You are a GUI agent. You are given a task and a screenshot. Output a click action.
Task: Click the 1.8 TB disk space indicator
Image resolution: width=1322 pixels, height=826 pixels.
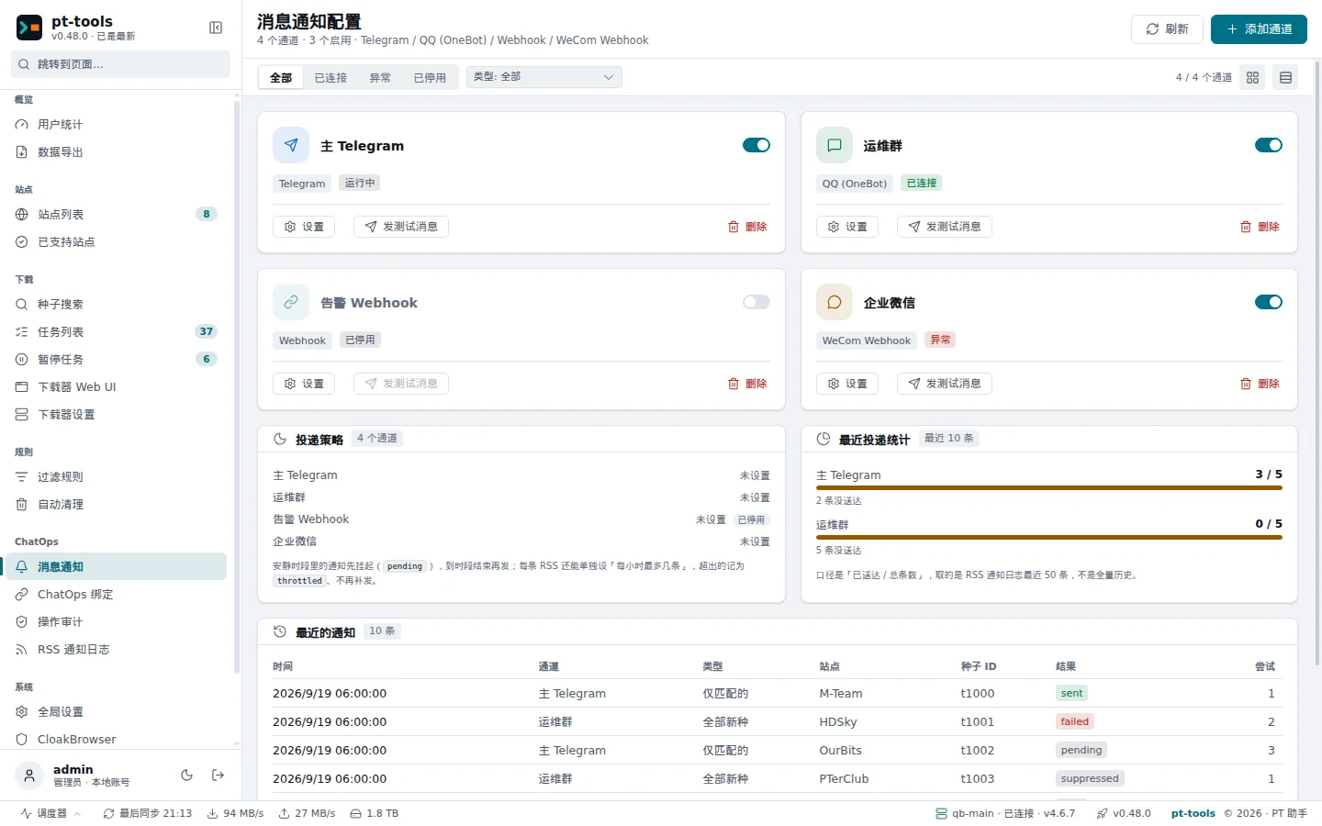pyautogui.click(x=375, y=813)
